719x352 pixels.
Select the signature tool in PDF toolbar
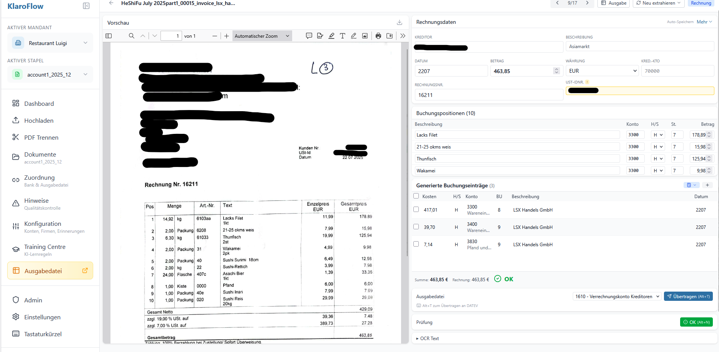click(320, 36)
